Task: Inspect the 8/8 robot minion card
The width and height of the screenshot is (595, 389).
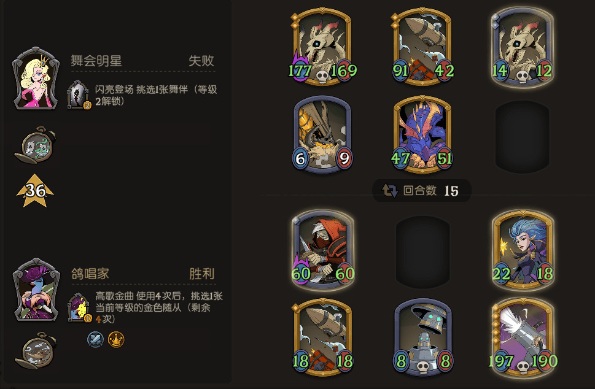Action: tap(422, 337)
